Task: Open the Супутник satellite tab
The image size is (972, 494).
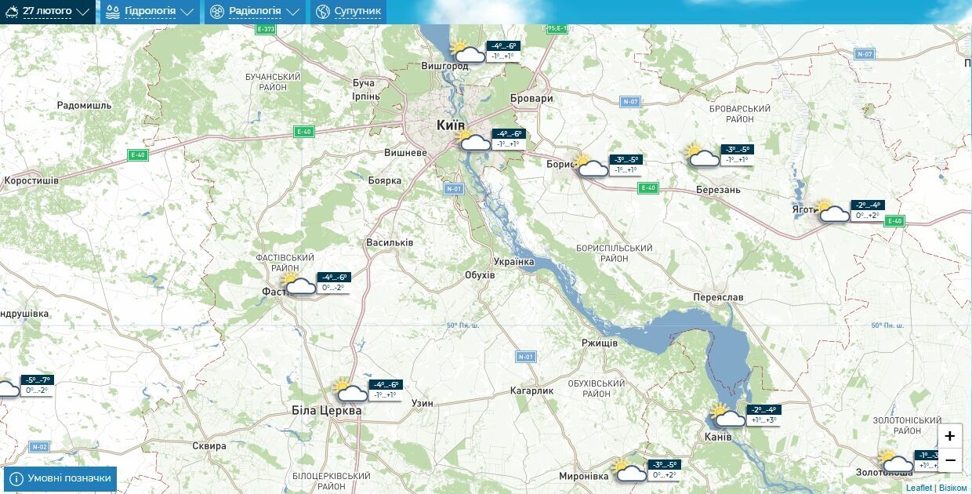Action: tap(348, 12)
